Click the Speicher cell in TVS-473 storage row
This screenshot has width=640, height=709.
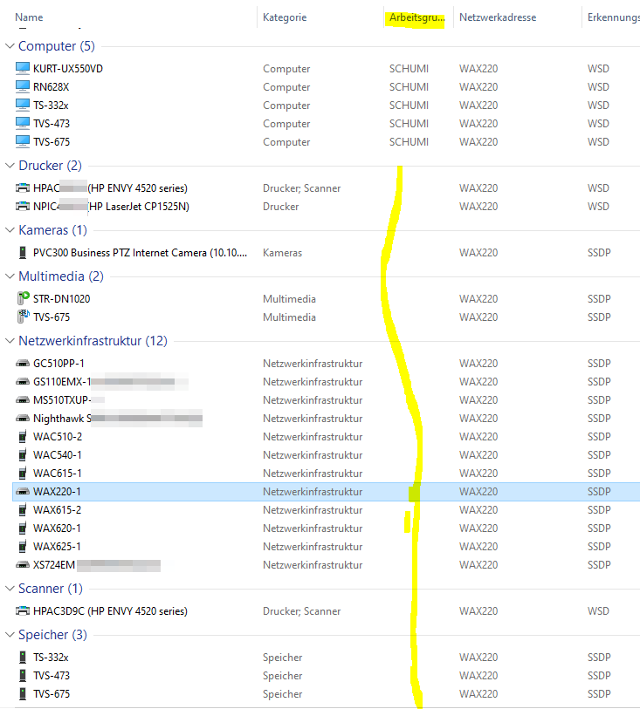pyautogui.click(x=282, y=676)
